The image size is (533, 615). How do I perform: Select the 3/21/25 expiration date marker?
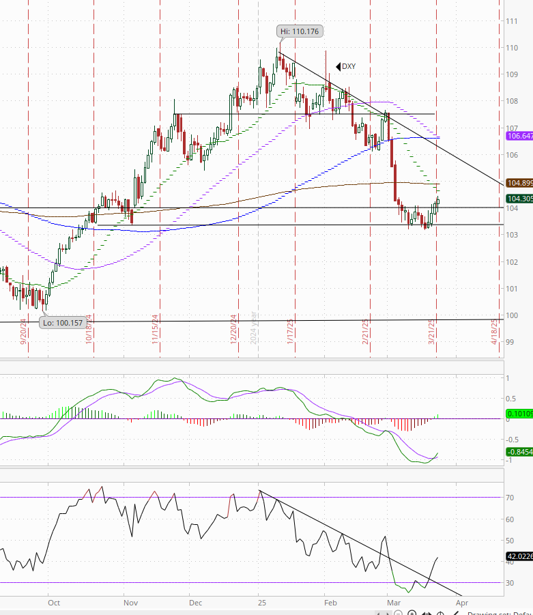[x=431, y=332]
